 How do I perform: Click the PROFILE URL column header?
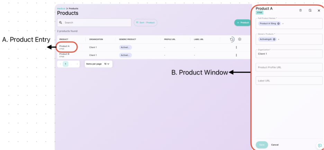[x=170, y=39]
